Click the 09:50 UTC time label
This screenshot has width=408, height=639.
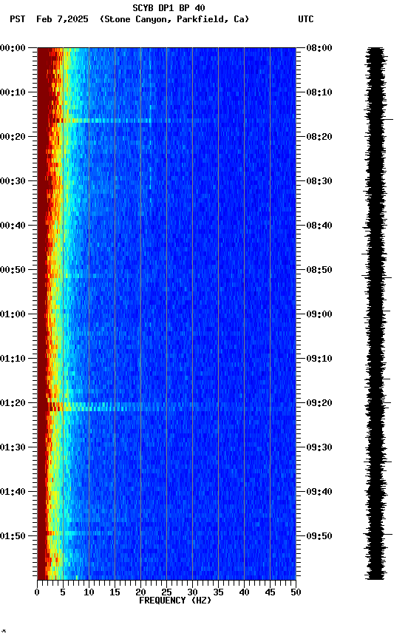[319, 536]
